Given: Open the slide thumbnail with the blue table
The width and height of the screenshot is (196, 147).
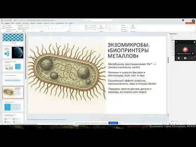Looking at the screenshot, I should (13, 106).
